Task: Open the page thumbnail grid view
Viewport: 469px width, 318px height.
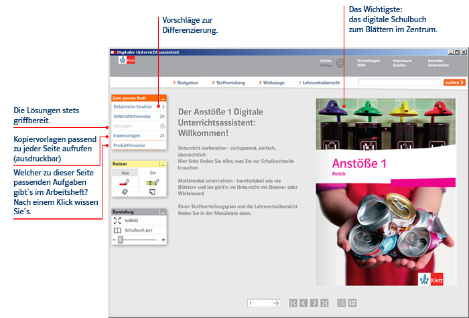Action: pos(352,303)
